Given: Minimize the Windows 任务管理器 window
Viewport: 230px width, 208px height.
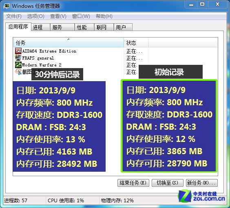Looking at the screenshot, I should pyautogui.click(x=191, y=4).
